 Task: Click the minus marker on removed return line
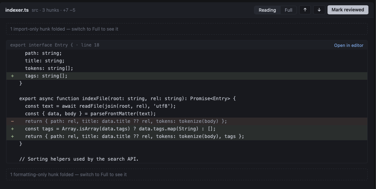[12, 121]
